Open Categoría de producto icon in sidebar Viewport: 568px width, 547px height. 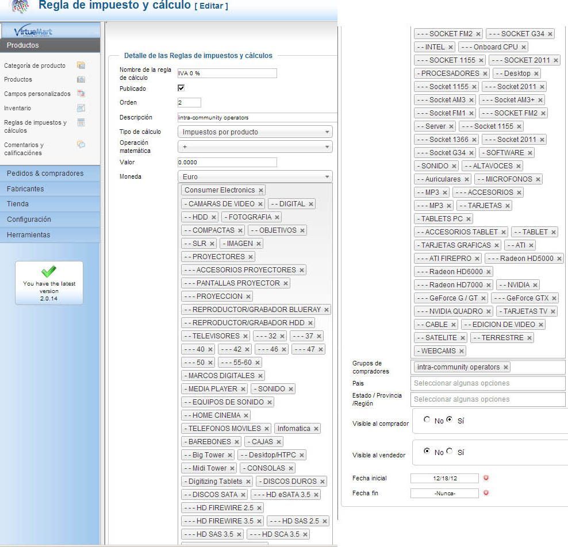point(81,65)
